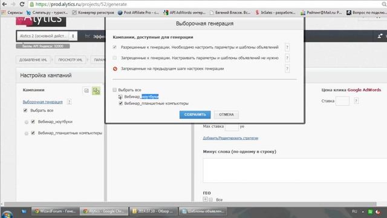Click help icon next to Выборочная генерация link
The height and width of the screenshot is (218, 387).
tap(69, 102)
